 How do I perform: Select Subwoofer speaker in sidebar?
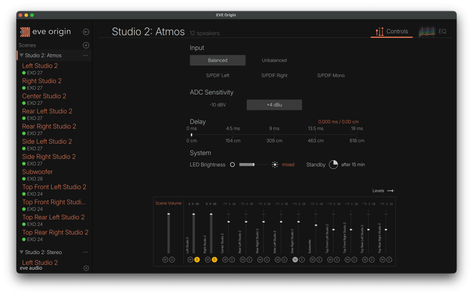[x=37, y=172]
